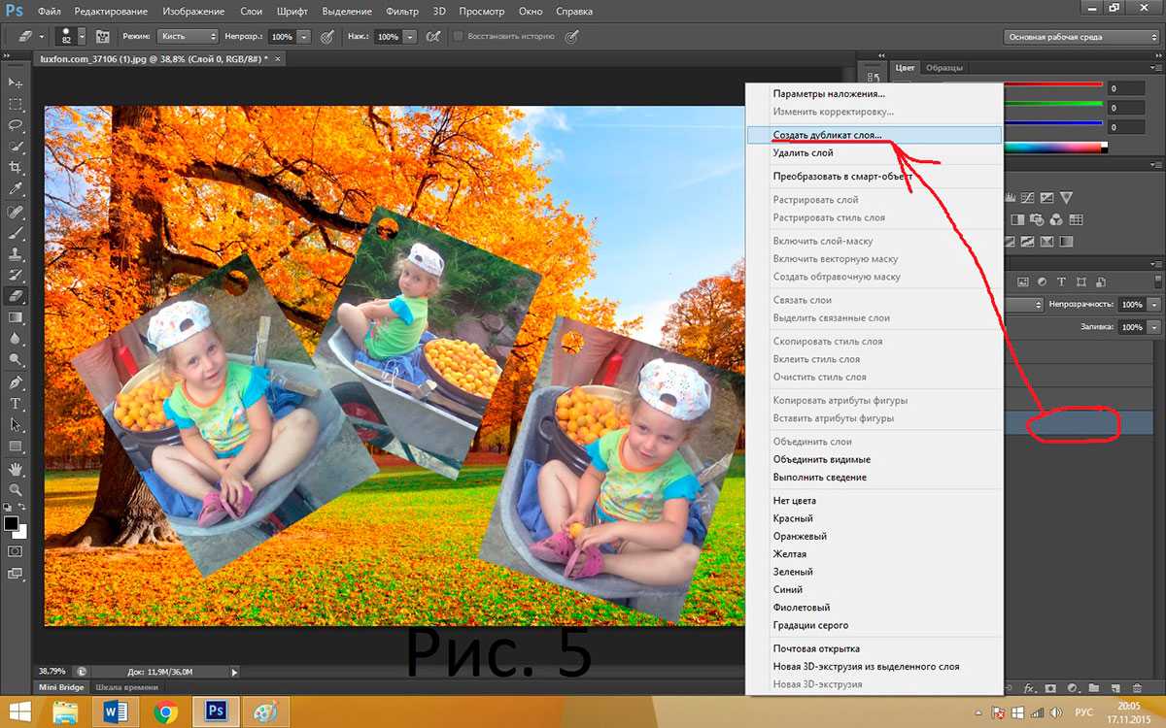The image size is (1166, 728).
Task: Toggle Quick Mask mode in the toolbox
Action: pyautogui.click(x=16, y=551)
